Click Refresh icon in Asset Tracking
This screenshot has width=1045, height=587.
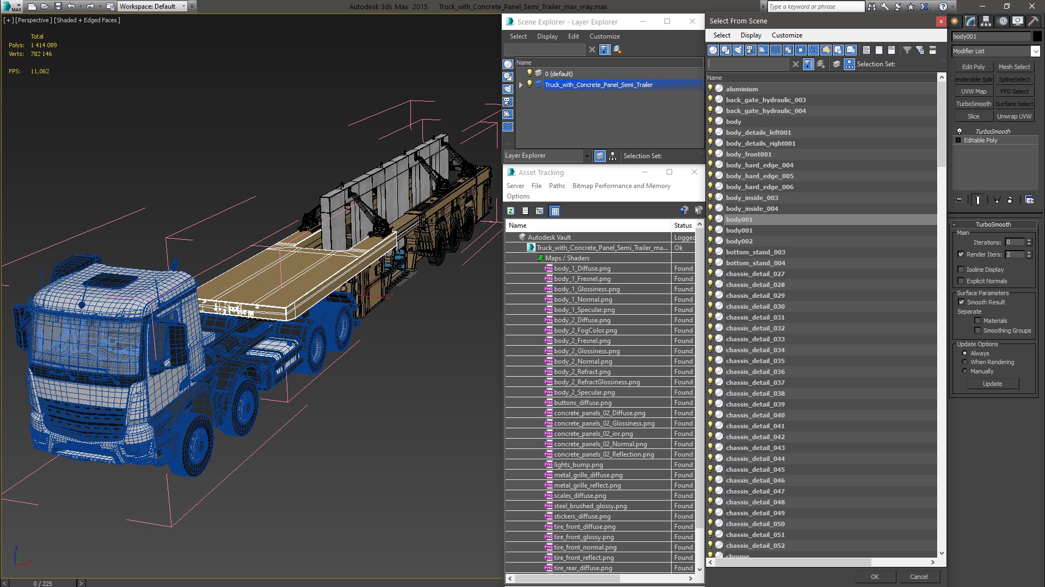[x=511, y=211]
